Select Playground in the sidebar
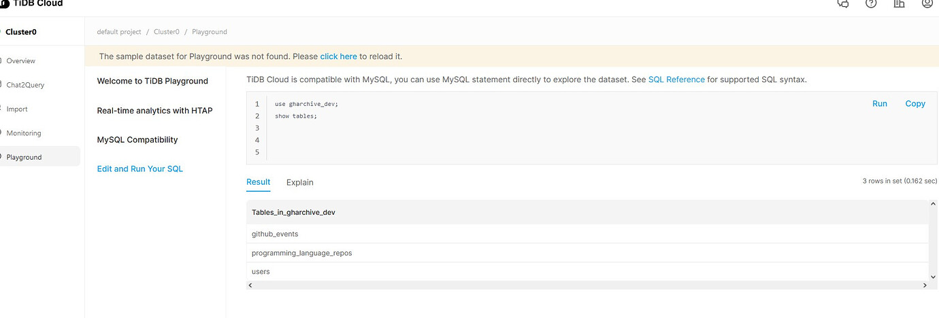Viewport: 939px width, 318px height. point(24,157)
